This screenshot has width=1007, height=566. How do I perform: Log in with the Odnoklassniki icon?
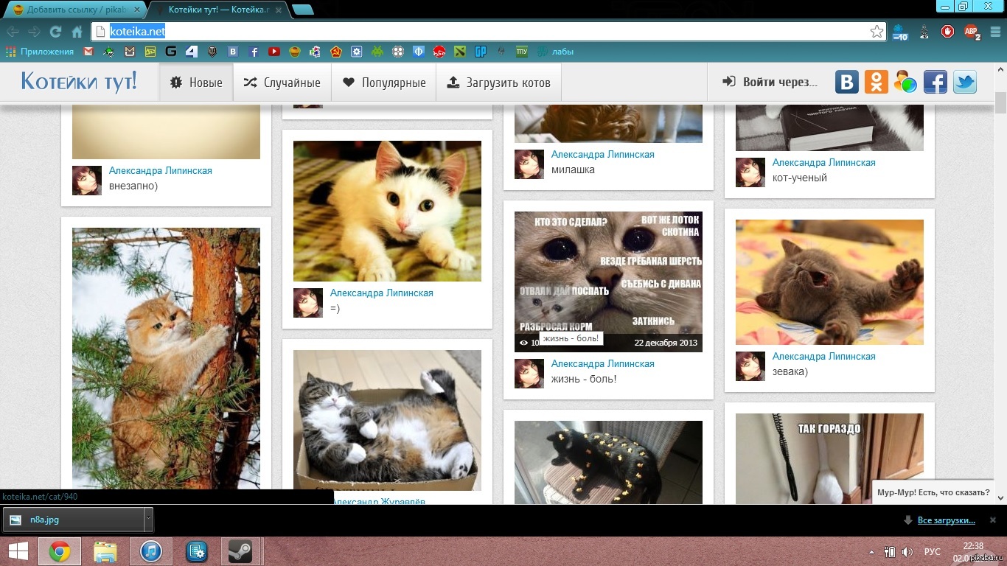pos(876,82)
